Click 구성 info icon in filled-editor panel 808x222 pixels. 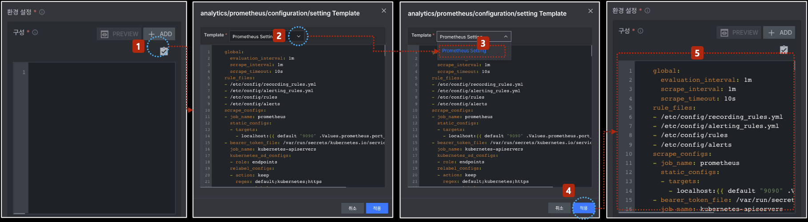pyautogui.click(x=640, y=31)
